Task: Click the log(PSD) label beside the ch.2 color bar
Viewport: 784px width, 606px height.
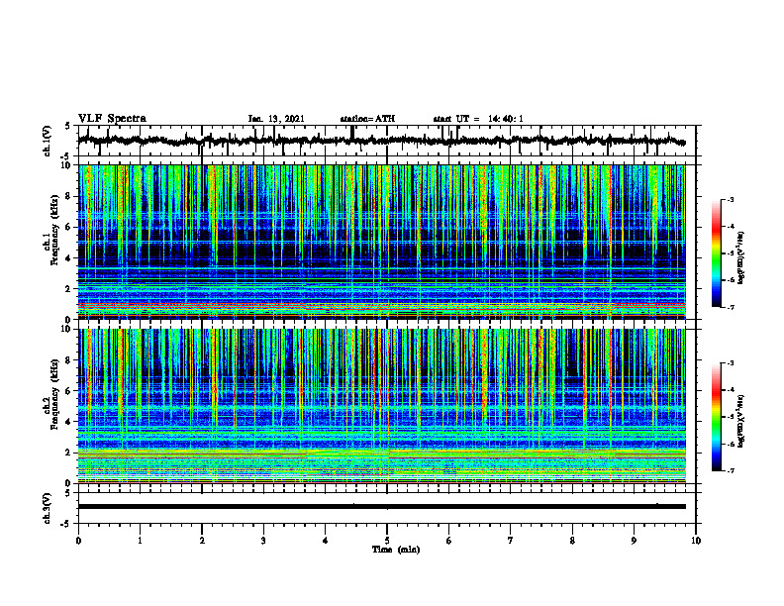Action: click(x=741, y=419)
